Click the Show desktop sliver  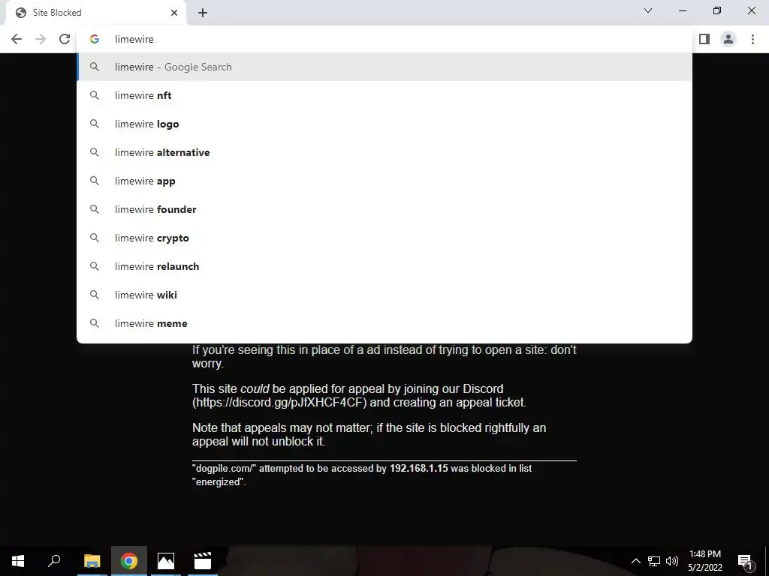click(x=767, y=561)
